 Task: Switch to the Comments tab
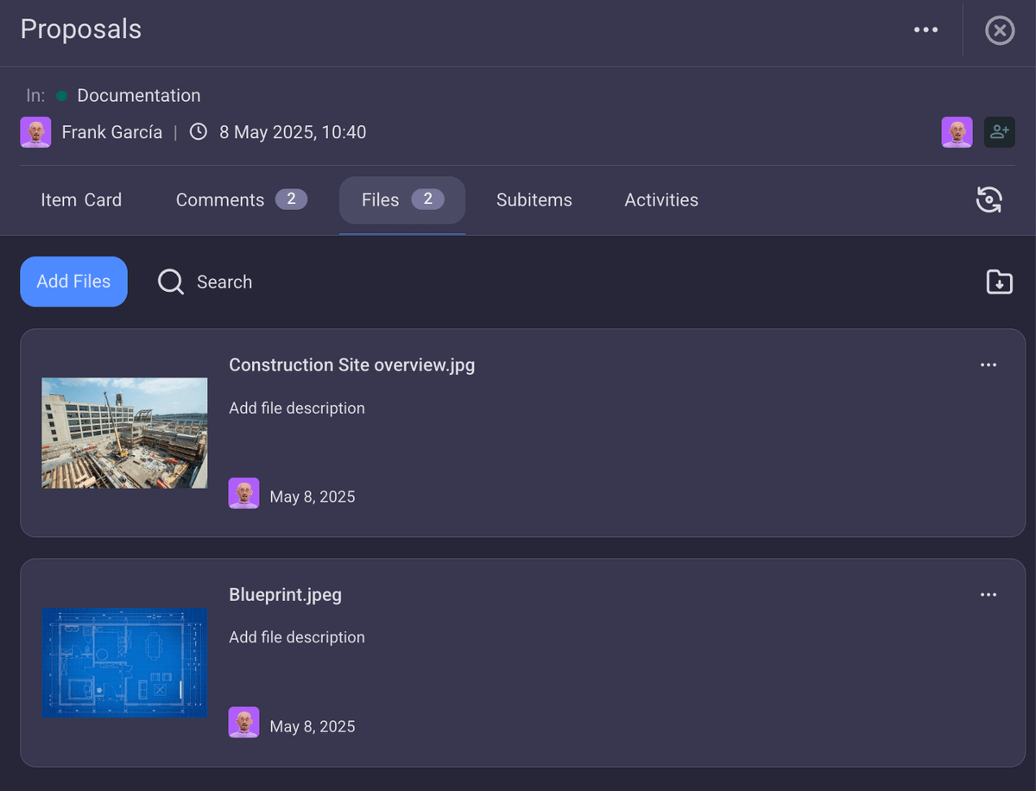click(x=220, y=199)
